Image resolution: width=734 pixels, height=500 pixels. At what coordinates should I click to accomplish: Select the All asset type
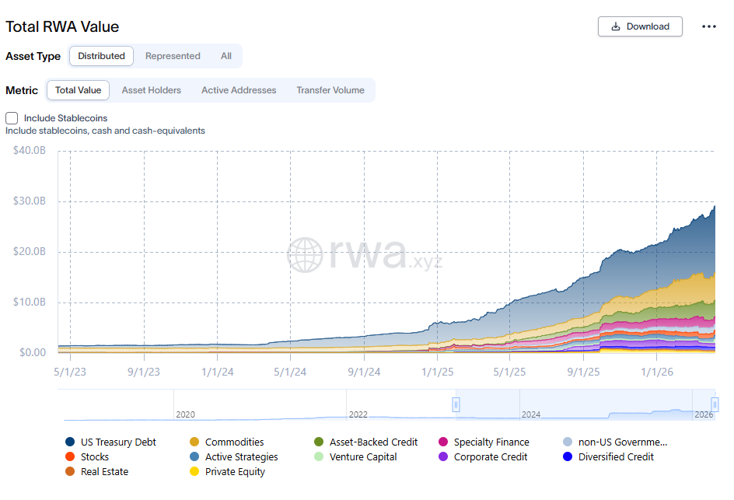225,56
